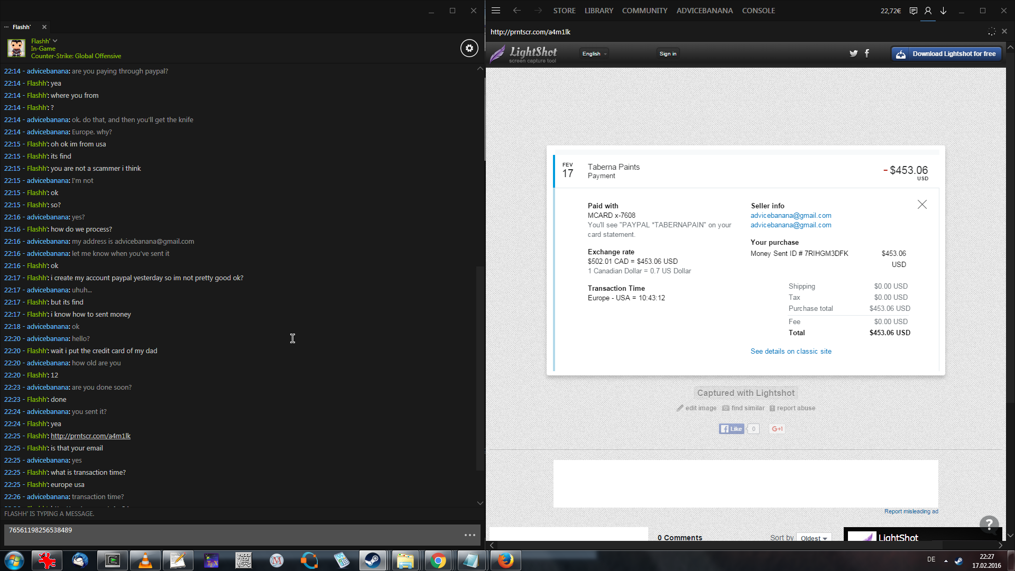This screenshot has height=571, width=1015.
Task: Open the chat settings gear icon
Action: pos(469,48)
